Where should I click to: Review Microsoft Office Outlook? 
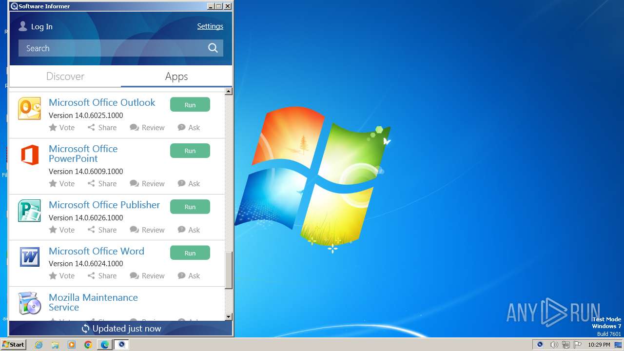tap(147, 127)
